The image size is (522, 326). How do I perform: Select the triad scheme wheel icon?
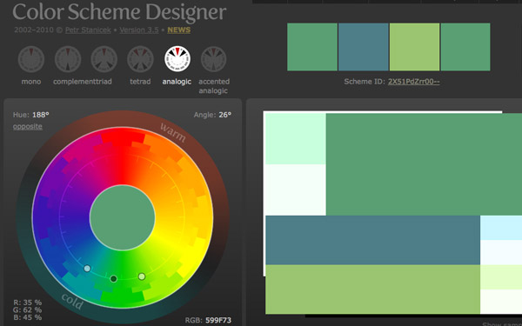click(104, 59)
